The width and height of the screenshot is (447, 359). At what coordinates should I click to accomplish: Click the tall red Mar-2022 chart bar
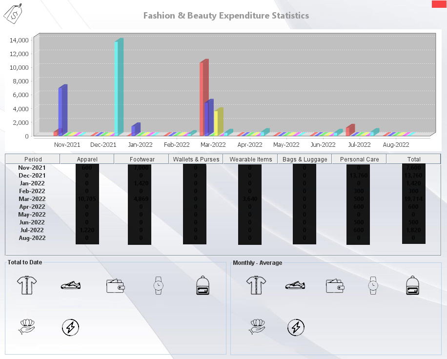pyautogui.click(x=204, y=98)
